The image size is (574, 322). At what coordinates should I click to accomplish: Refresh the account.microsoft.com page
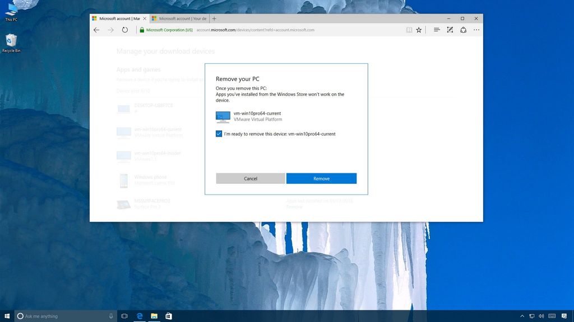point(124,30)
